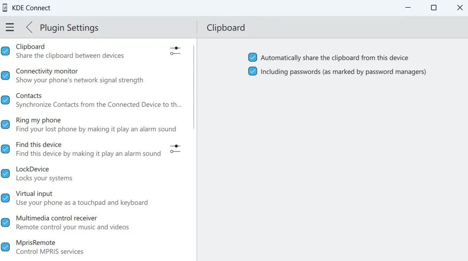
Task: Maximize the KDE Connect window
Action: [x=433, y=8]
